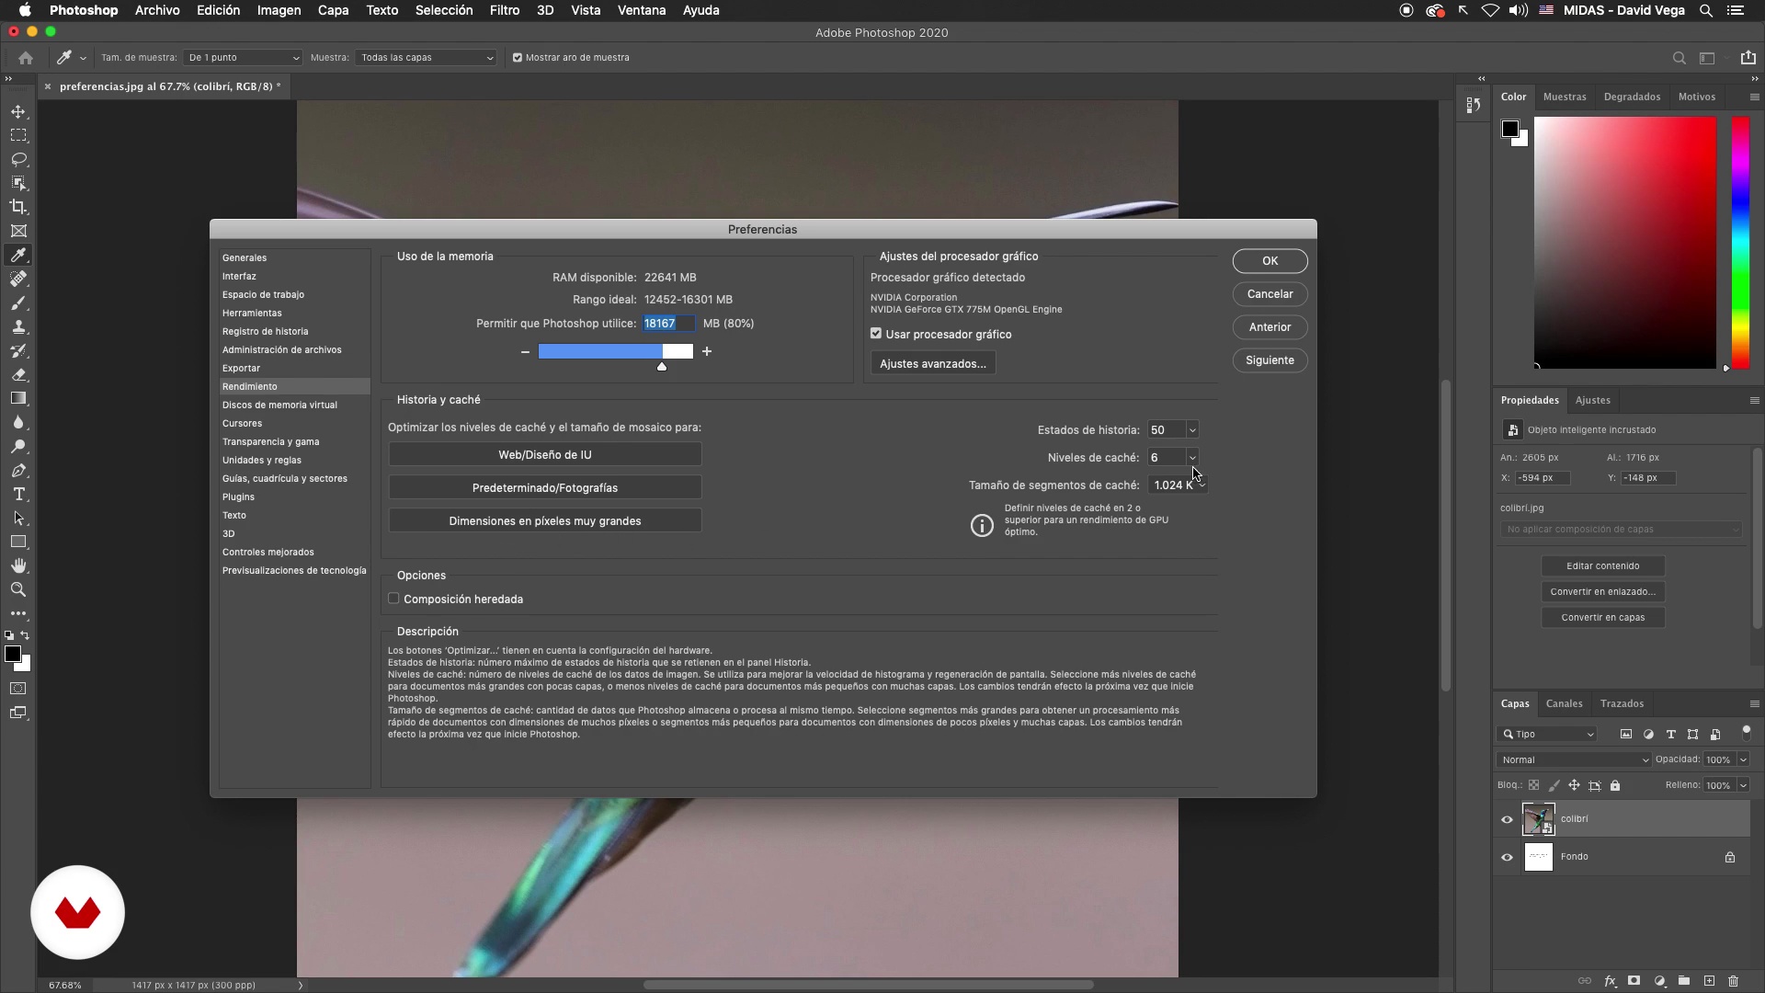Click the Siguiente button
1765x993 pixels.
click(1270, 360)
